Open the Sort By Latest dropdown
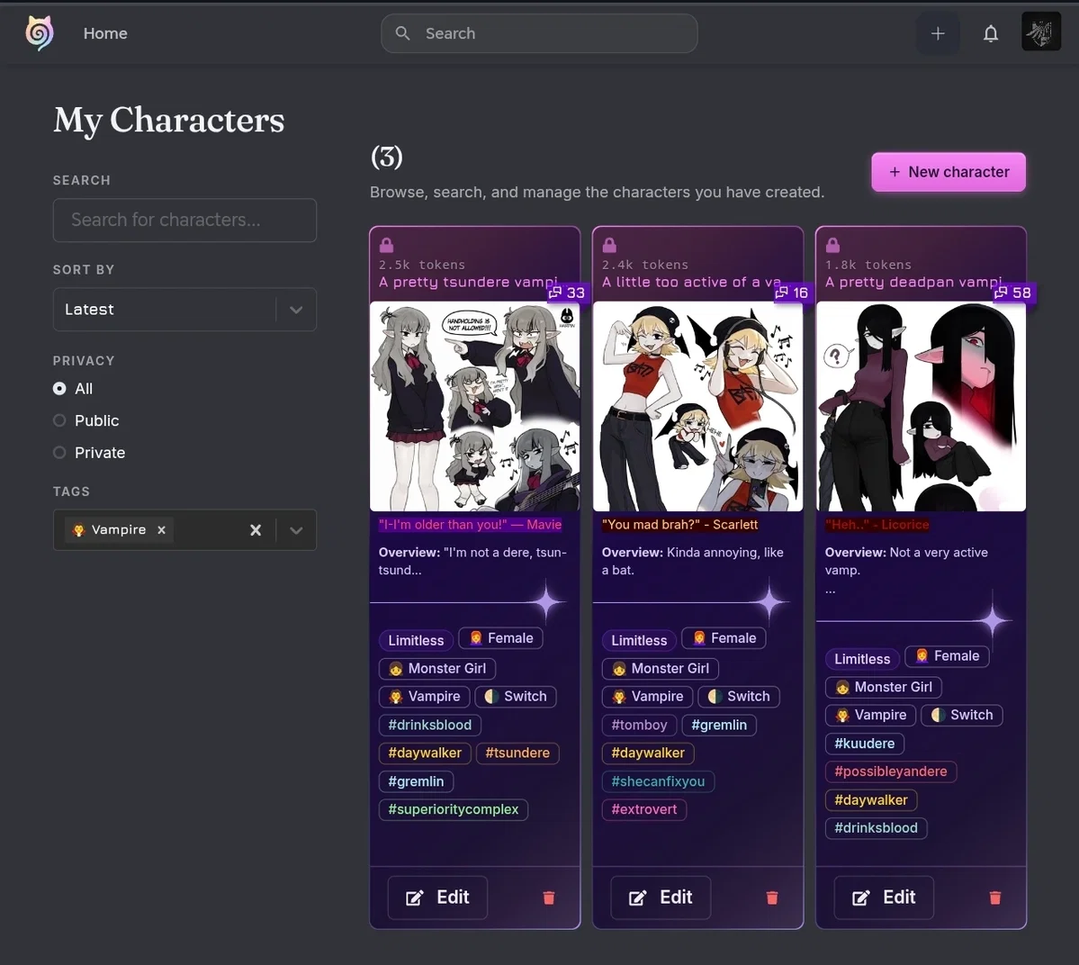Screen dimensions: 1079x965 [x=184, y=310]
